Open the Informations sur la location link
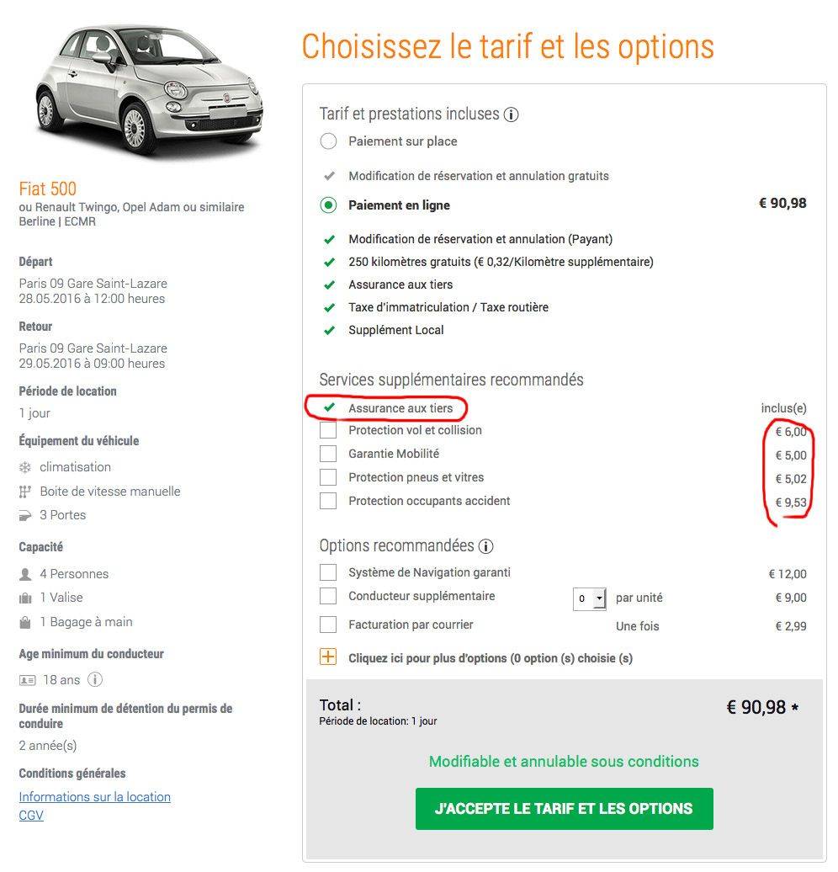The height and width of the screenshot is (872, 838). pyautogui.click(x=94, y=797)
